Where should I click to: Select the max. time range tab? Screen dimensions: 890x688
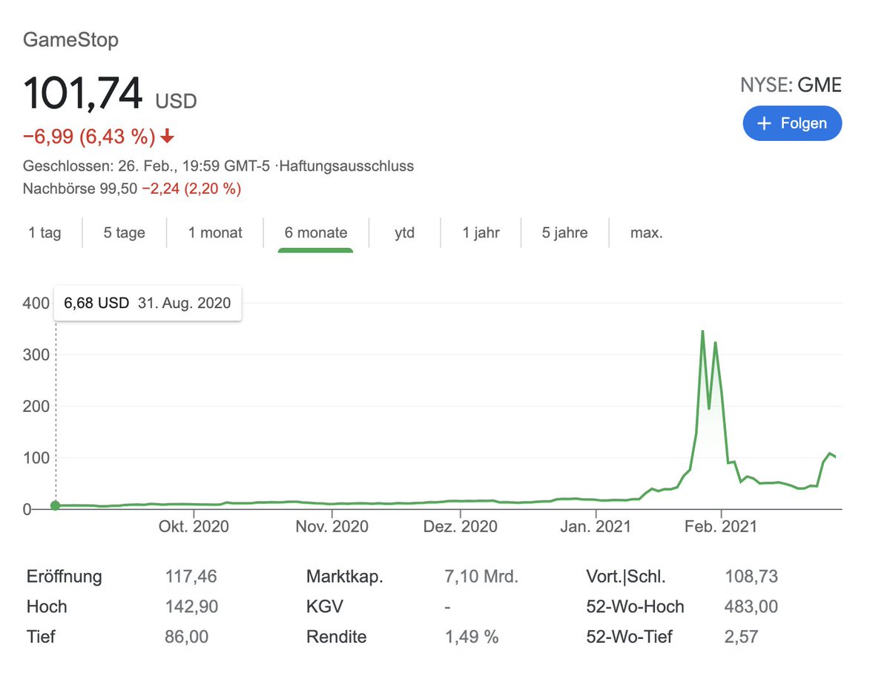pos(646,232)
